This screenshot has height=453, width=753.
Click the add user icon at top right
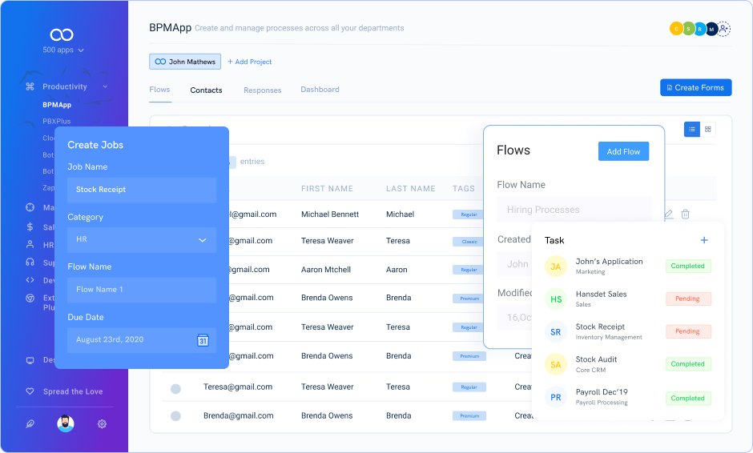[x=724, y=29]
